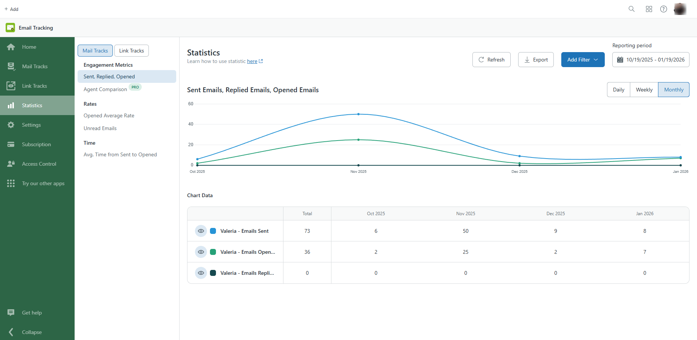Toggle visibility of Valeria Emails Opened row

(201, 252)
